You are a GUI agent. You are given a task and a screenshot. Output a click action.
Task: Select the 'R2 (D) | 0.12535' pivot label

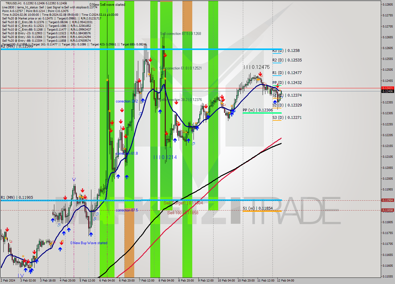tap(287, 60)
